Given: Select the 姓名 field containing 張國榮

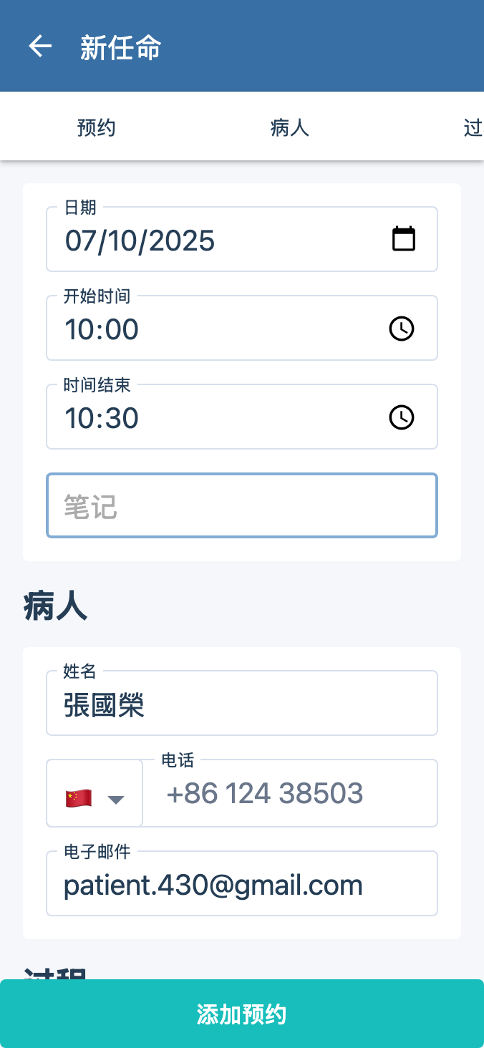Looking at the screenshot, I should coord(242,705).
